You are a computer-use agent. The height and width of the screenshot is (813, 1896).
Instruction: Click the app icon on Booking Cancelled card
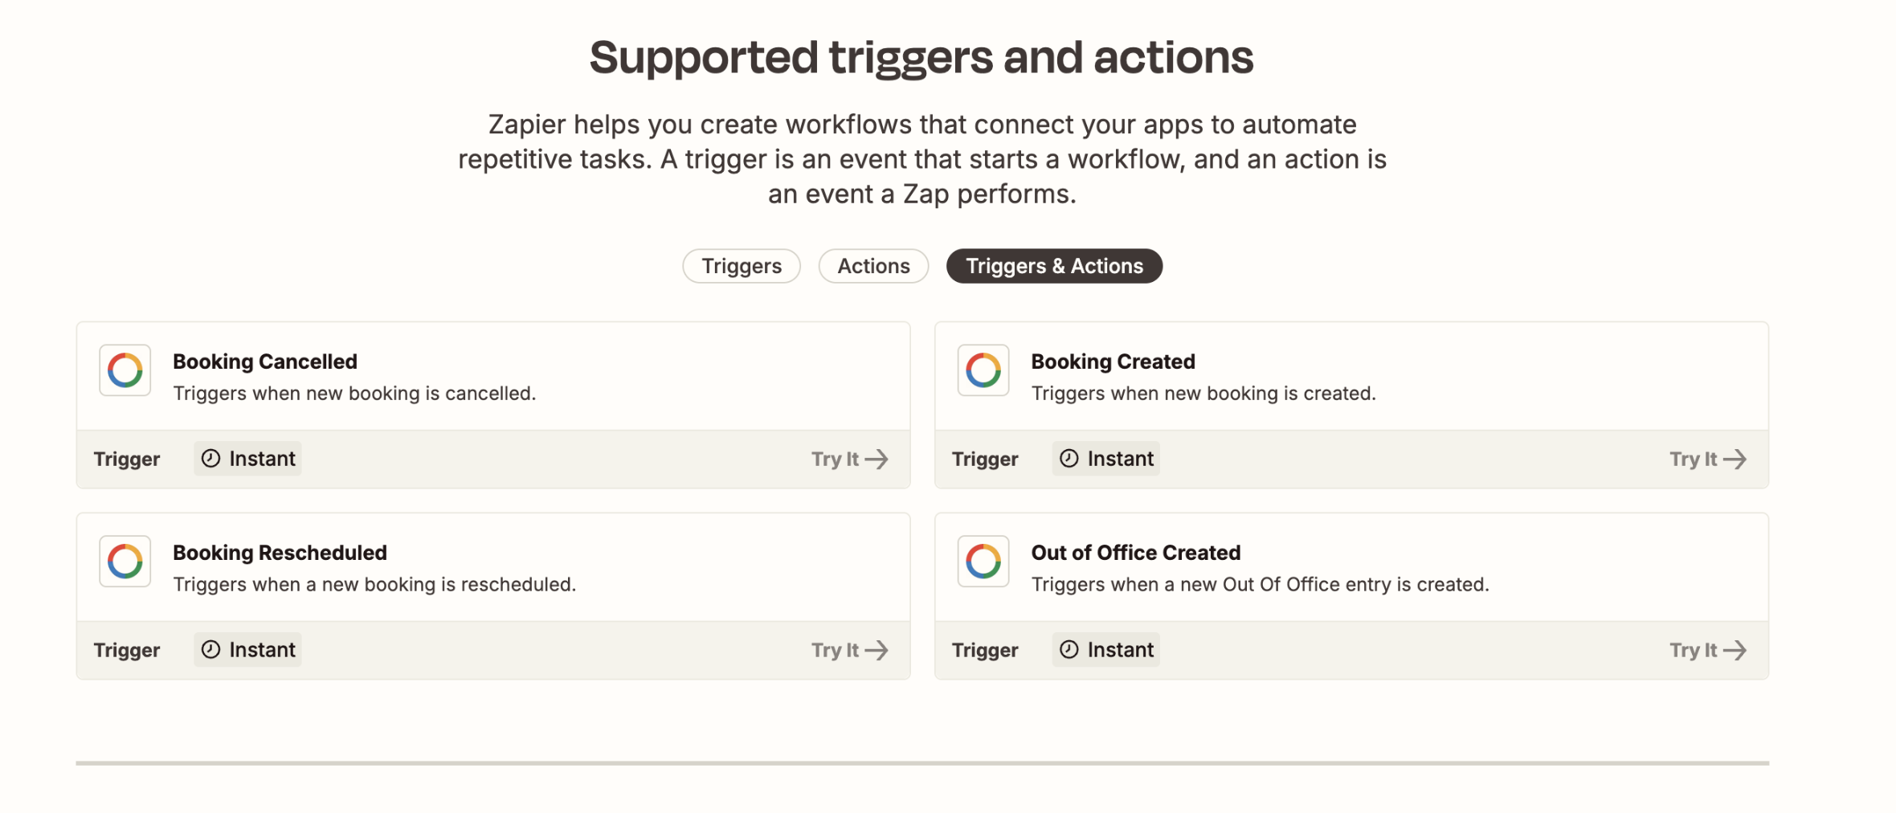pyautogui.click(x=125, y=370)
